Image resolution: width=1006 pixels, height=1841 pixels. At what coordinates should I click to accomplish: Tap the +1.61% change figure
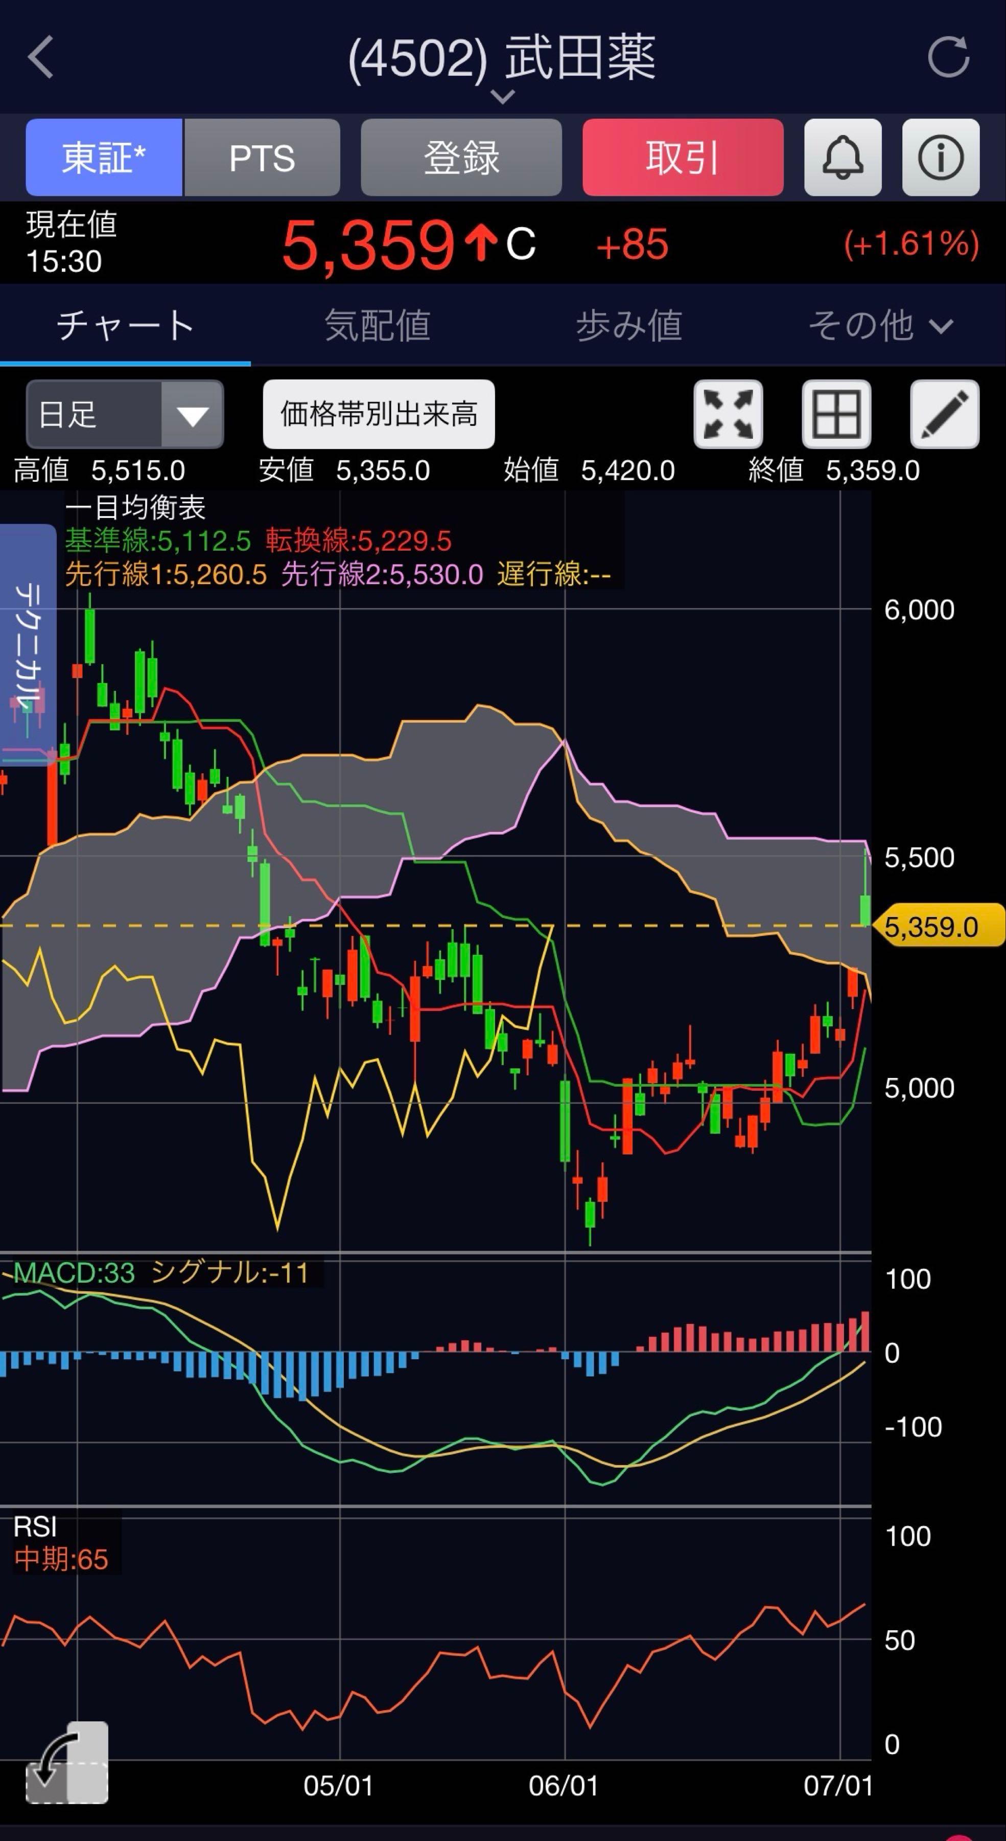911,244
